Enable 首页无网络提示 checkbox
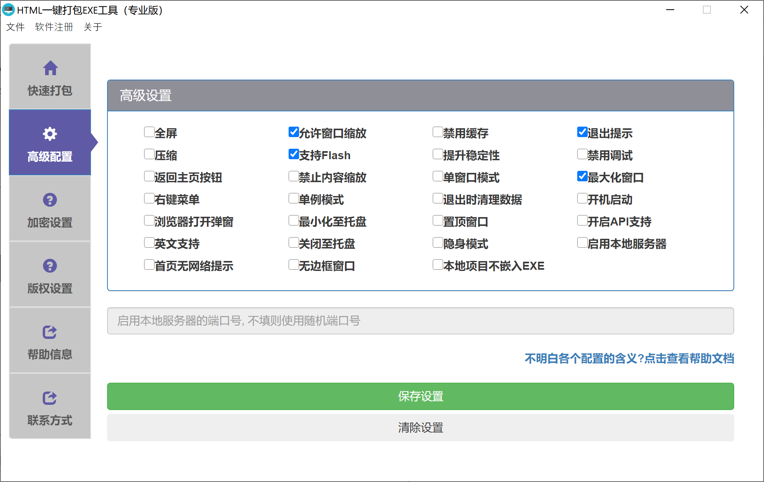The width and height of the screenshot is (764, 482). click(x=149, y=265)
